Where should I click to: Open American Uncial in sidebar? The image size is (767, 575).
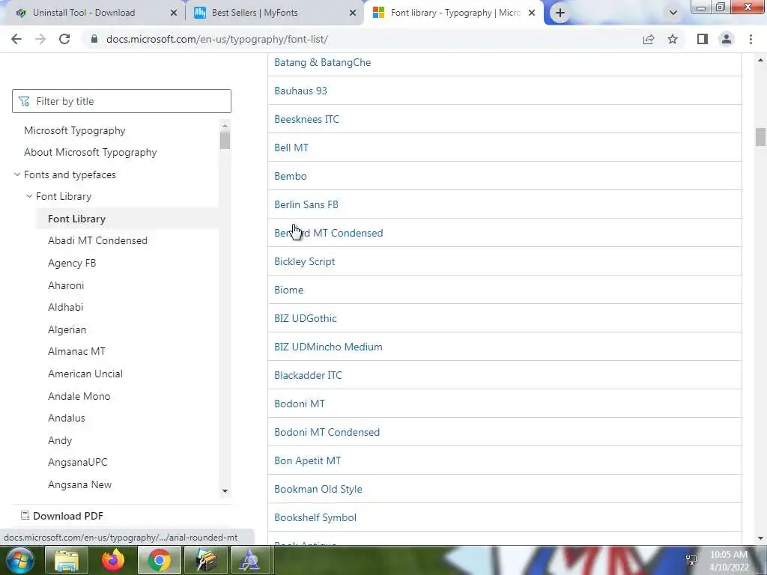point(85,374)
